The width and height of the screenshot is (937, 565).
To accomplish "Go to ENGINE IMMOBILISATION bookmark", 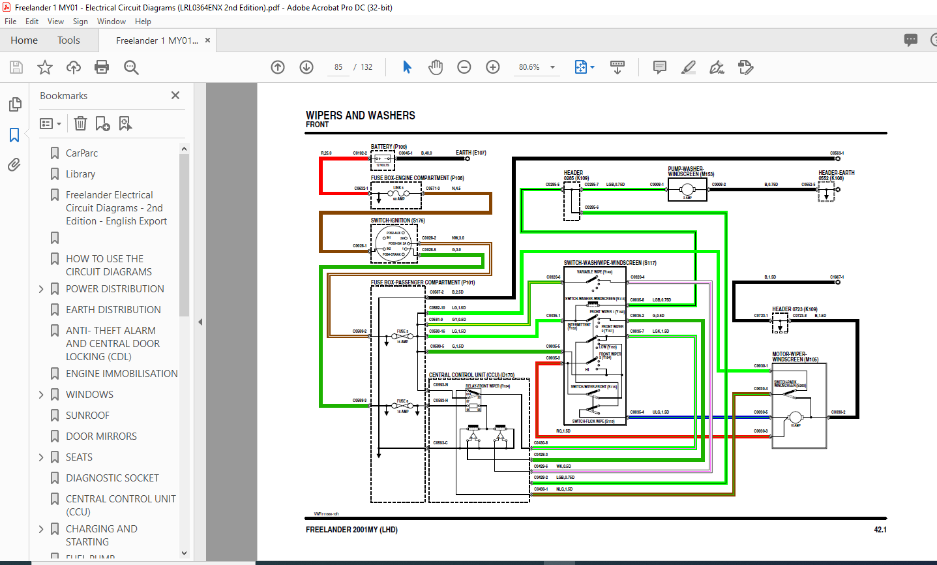I will tap(122, 374).
